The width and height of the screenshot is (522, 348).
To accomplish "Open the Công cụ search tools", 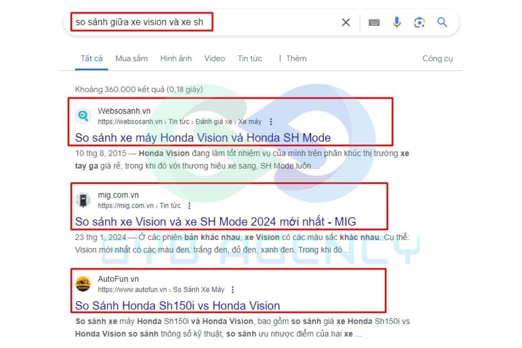I will (x=438, y=58).
